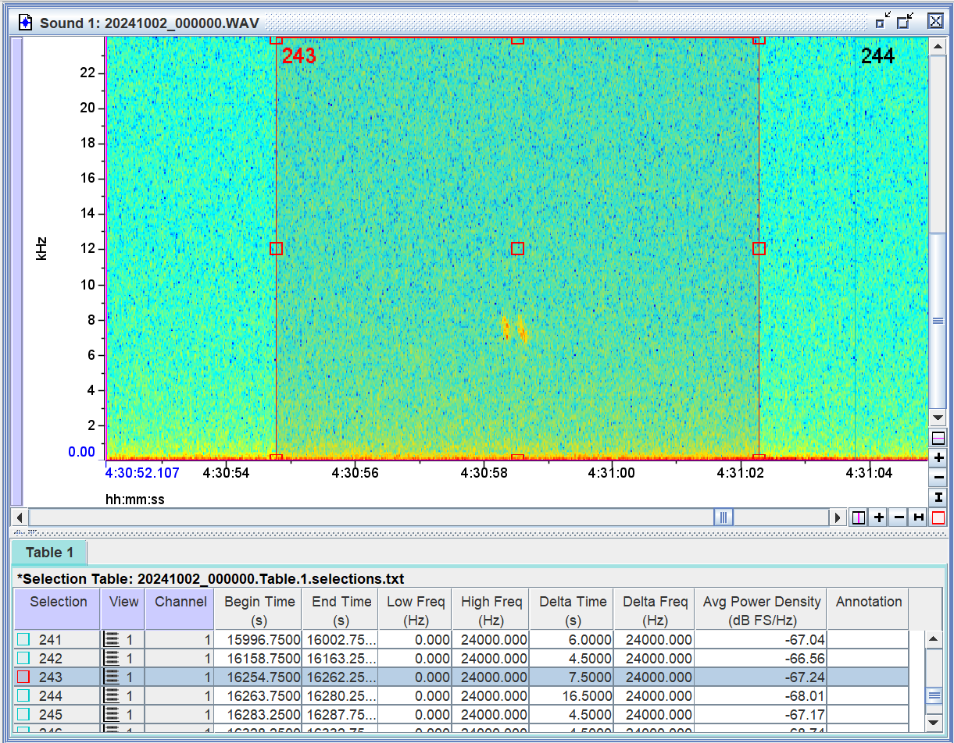Toggle the selection 241 color box
This screenshot has width=954, height=743.
coord(23,640)
